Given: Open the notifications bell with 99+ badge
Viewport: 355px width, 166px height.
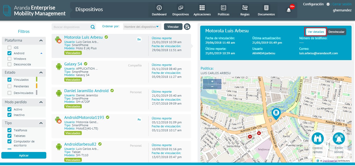Looking at the screenshot, I should click(x=289, y=10).
